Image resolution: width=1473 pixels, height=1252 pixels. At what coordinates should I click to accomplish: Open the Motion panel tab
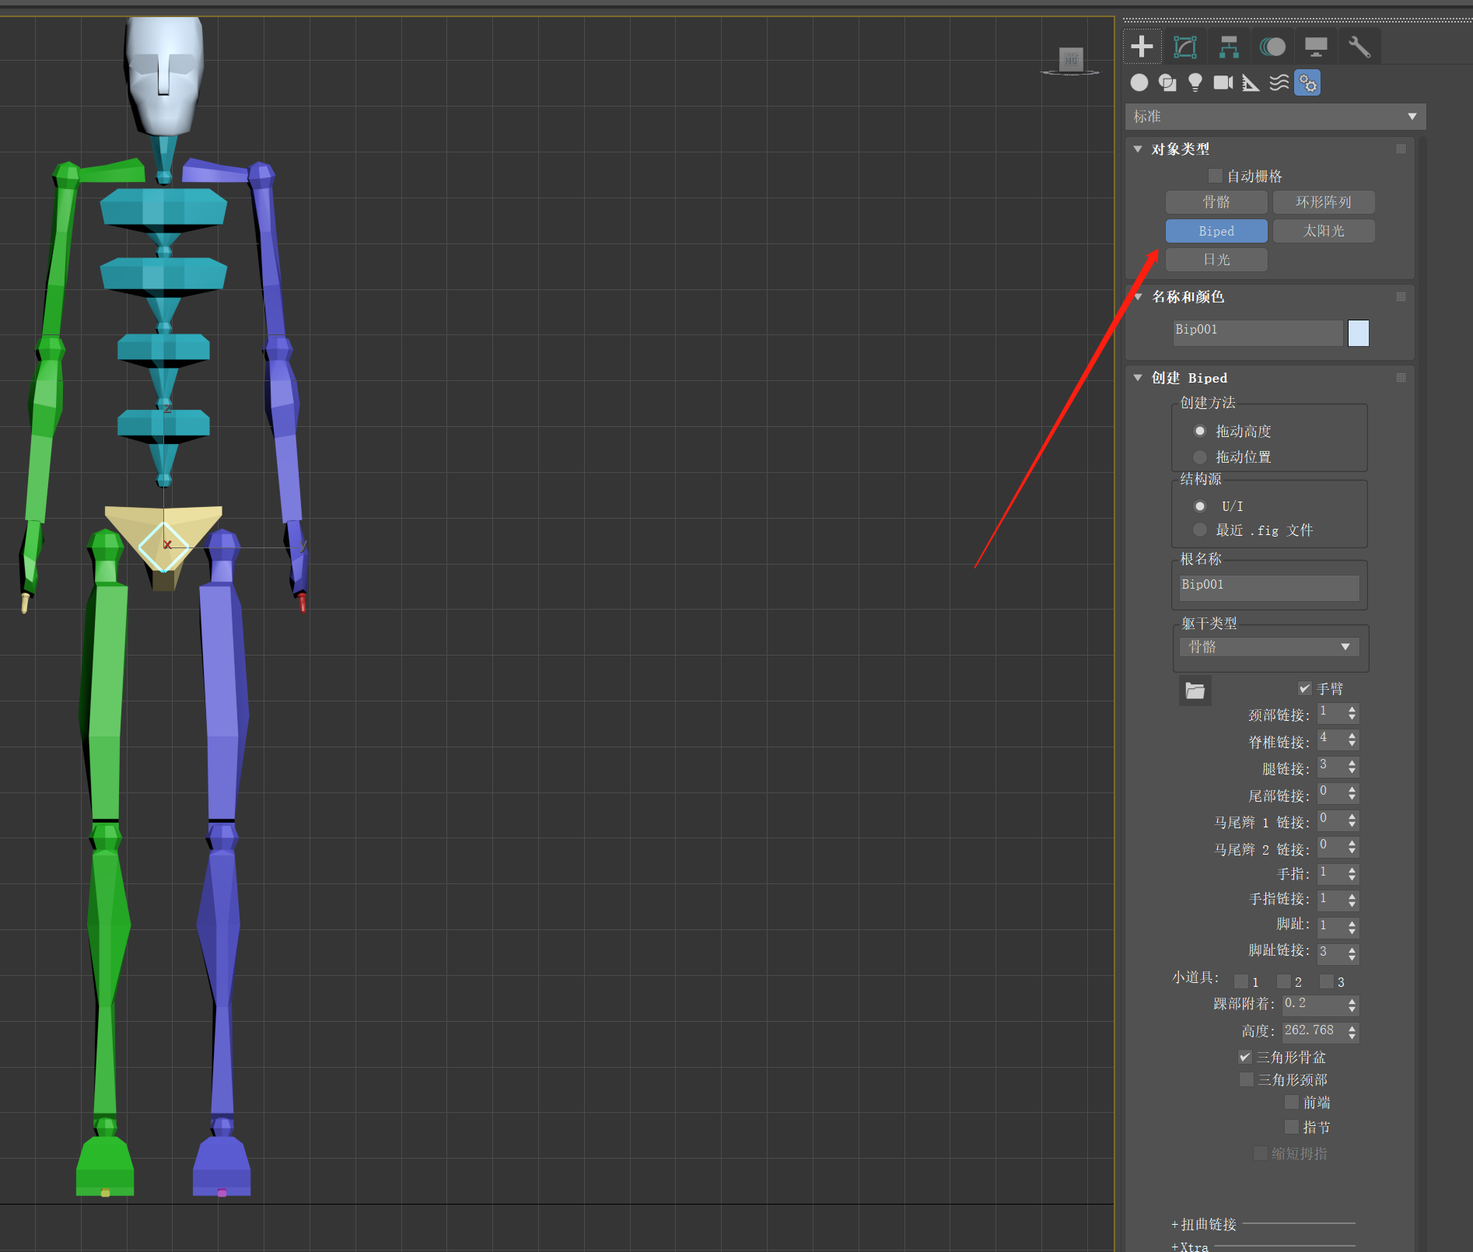1272,47
